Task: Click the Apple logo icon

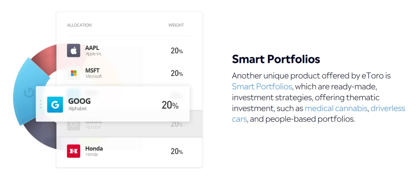Action: [x=74, y=50]
